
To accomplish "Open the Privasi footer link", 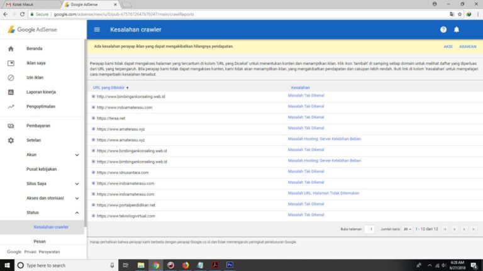I will (30, 252).
